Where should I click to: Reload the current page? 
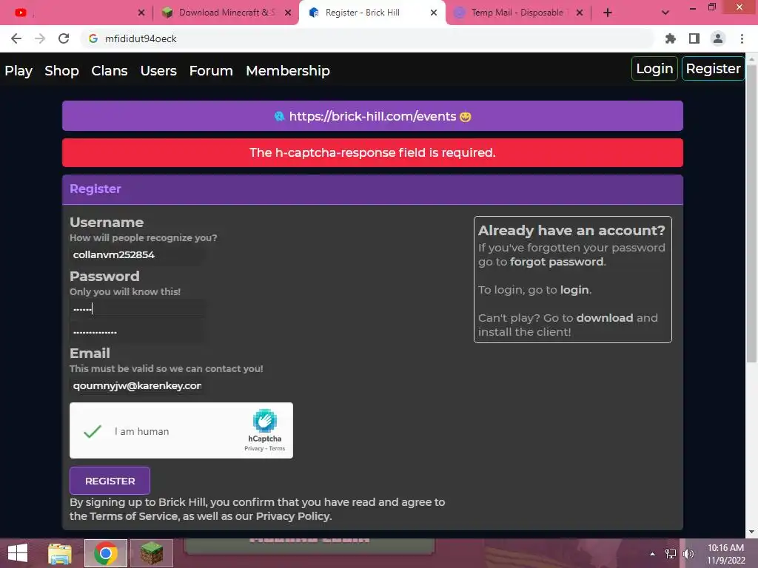point(64,38)
